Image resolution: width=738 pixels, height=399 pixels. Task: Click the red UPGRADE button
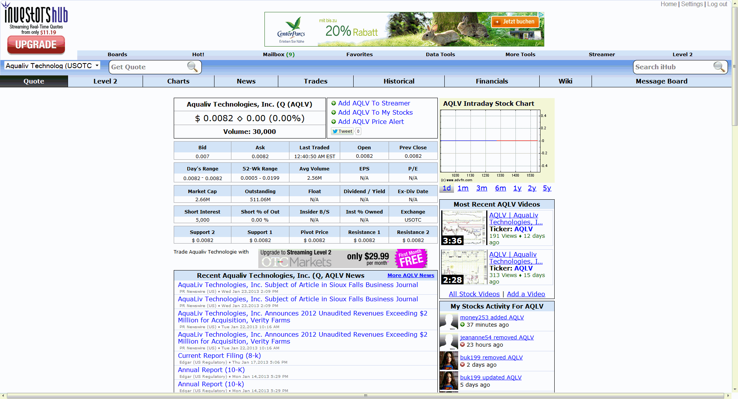tap(36, 45)
